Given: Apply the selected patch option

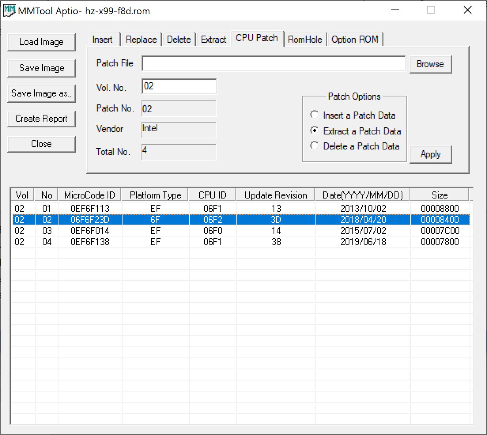Looking at the screenshot, I should pos(430,154).
